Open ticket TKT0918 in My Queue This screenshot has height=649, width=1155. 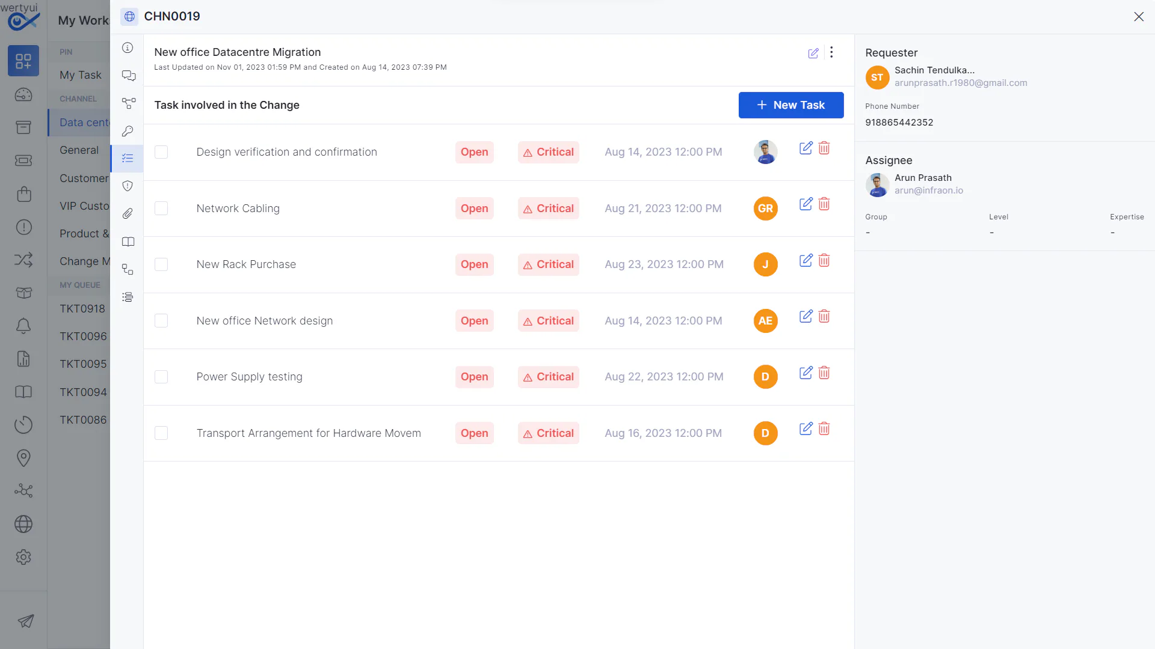pyautogui.click(x=82, y=309)
